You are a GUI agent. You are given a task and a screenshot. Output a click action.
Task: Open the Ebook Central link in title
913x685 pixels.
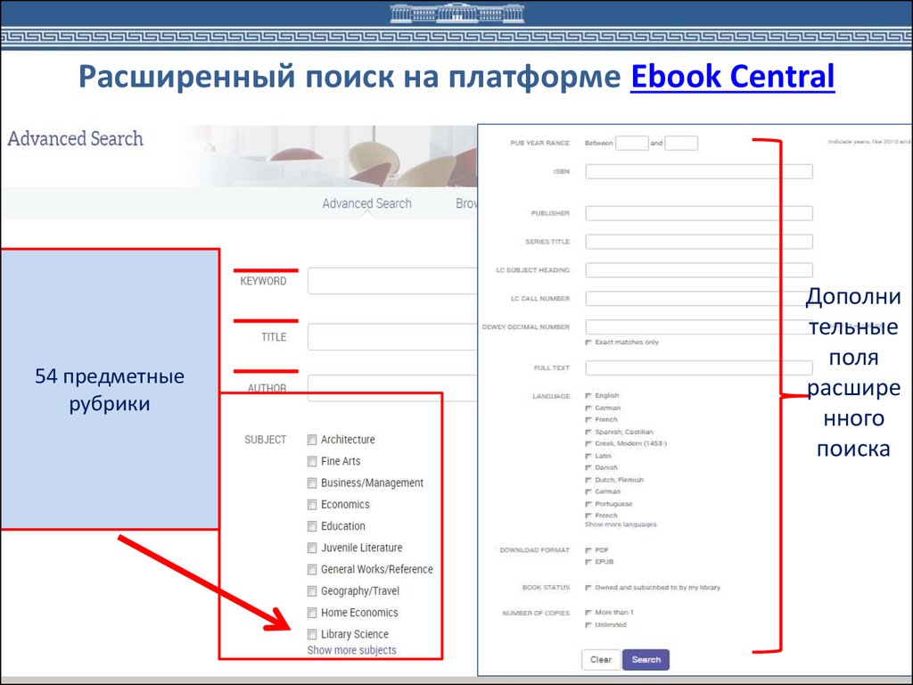click(x=733, y=77)
